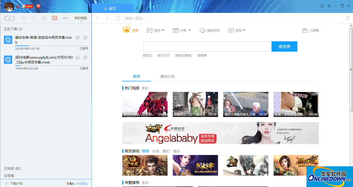
Task: Click the pause download toolbar icon
Action: [34, 18]
